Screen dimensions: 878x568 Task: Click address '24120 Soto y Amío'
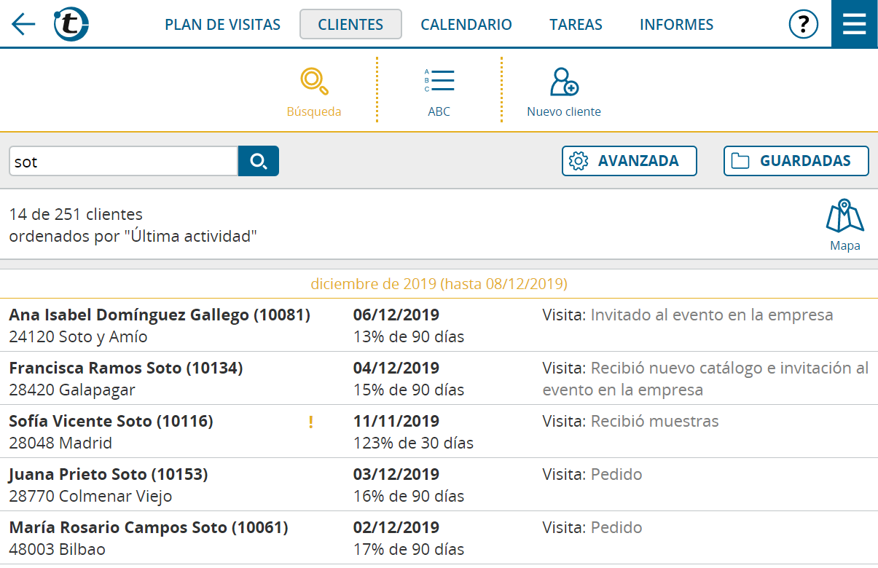pos(78,337)
